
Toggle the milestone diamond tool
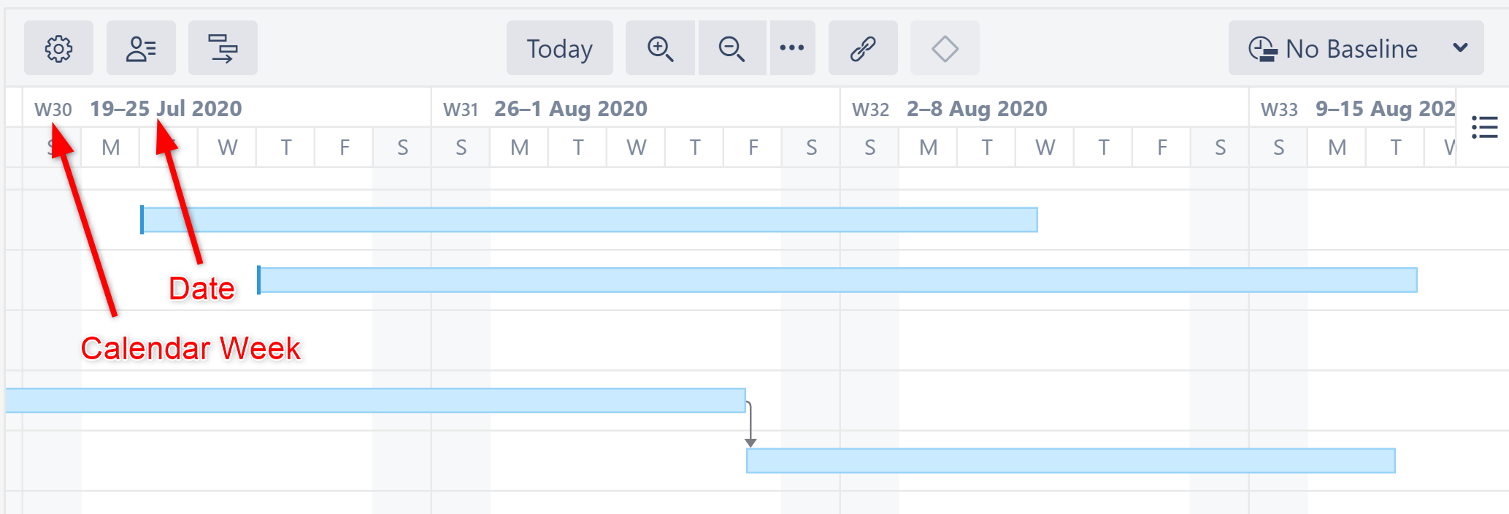coord(944,48)
